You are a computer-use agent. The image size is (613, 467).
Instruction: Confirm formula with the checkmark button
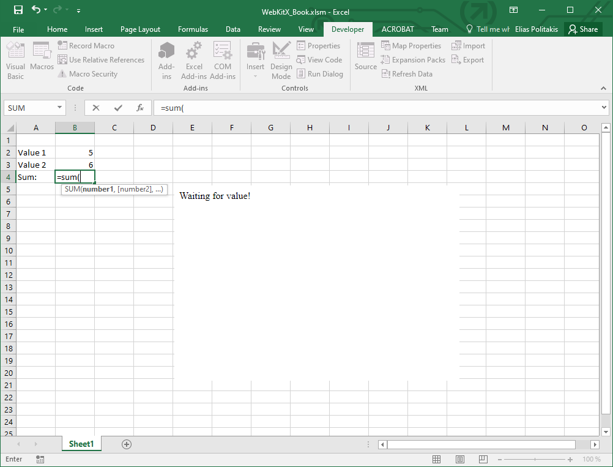[118, 108]
